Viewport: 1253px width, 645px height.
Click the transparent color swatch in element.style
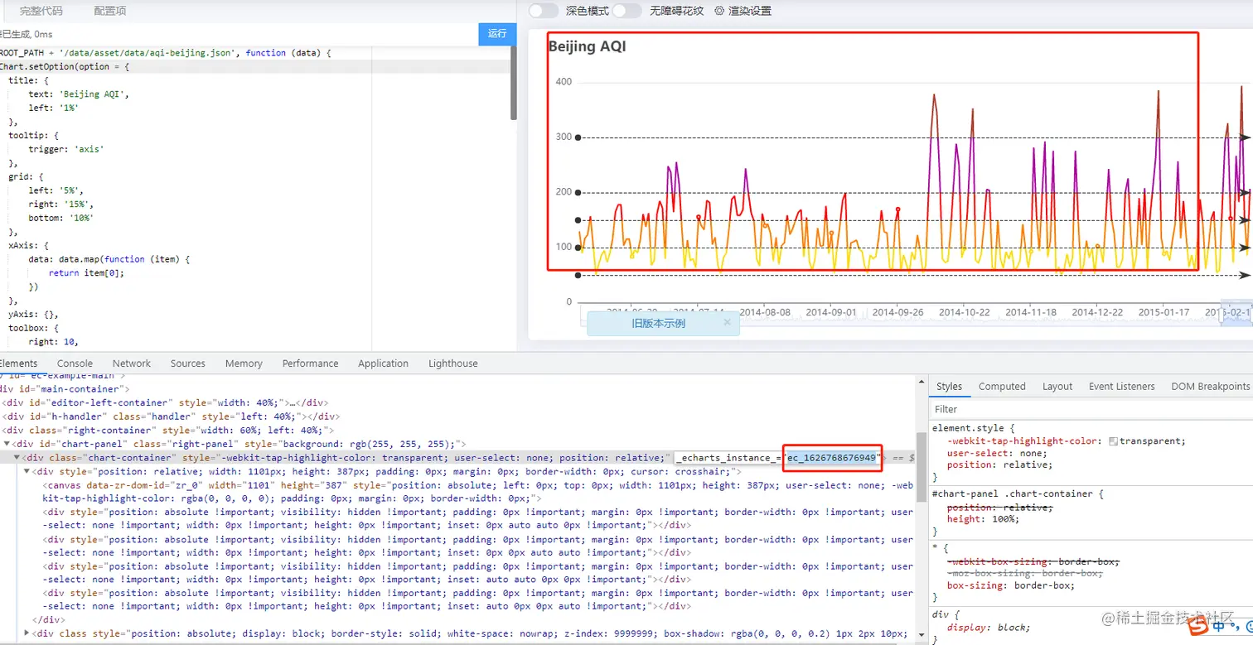click(x=1113, y=441)
